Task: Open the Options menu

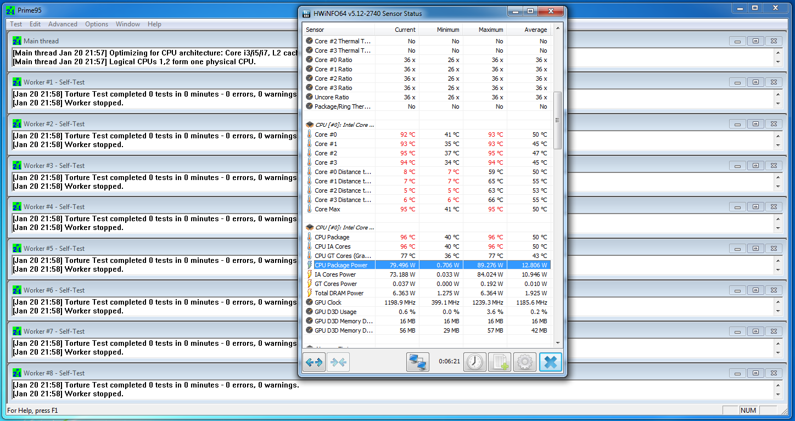Action: [97, 24]
